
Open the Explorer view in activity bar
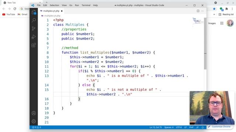click(34, 12)
